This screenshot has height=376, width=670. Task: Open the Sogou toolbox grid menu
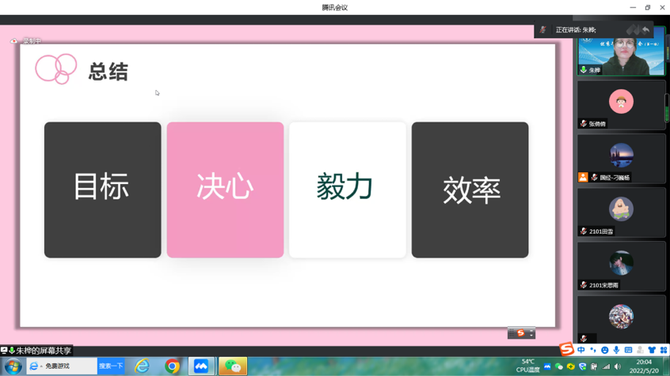tap(663, 350)
